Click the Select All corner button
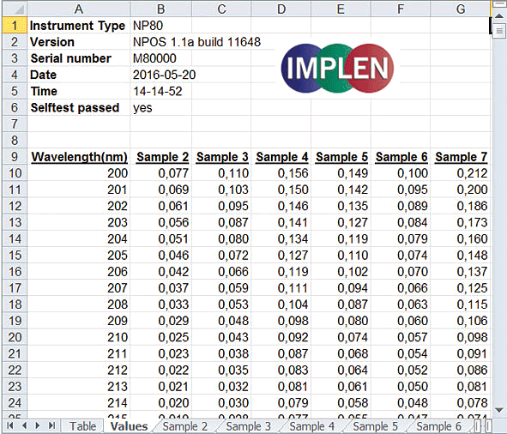This screenshot has width=507, height=434. (15, 9)
